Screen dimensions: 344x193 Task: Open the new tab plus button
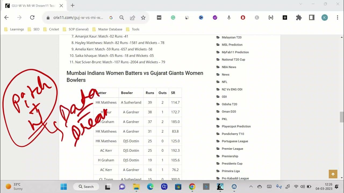tap(73, 5)
